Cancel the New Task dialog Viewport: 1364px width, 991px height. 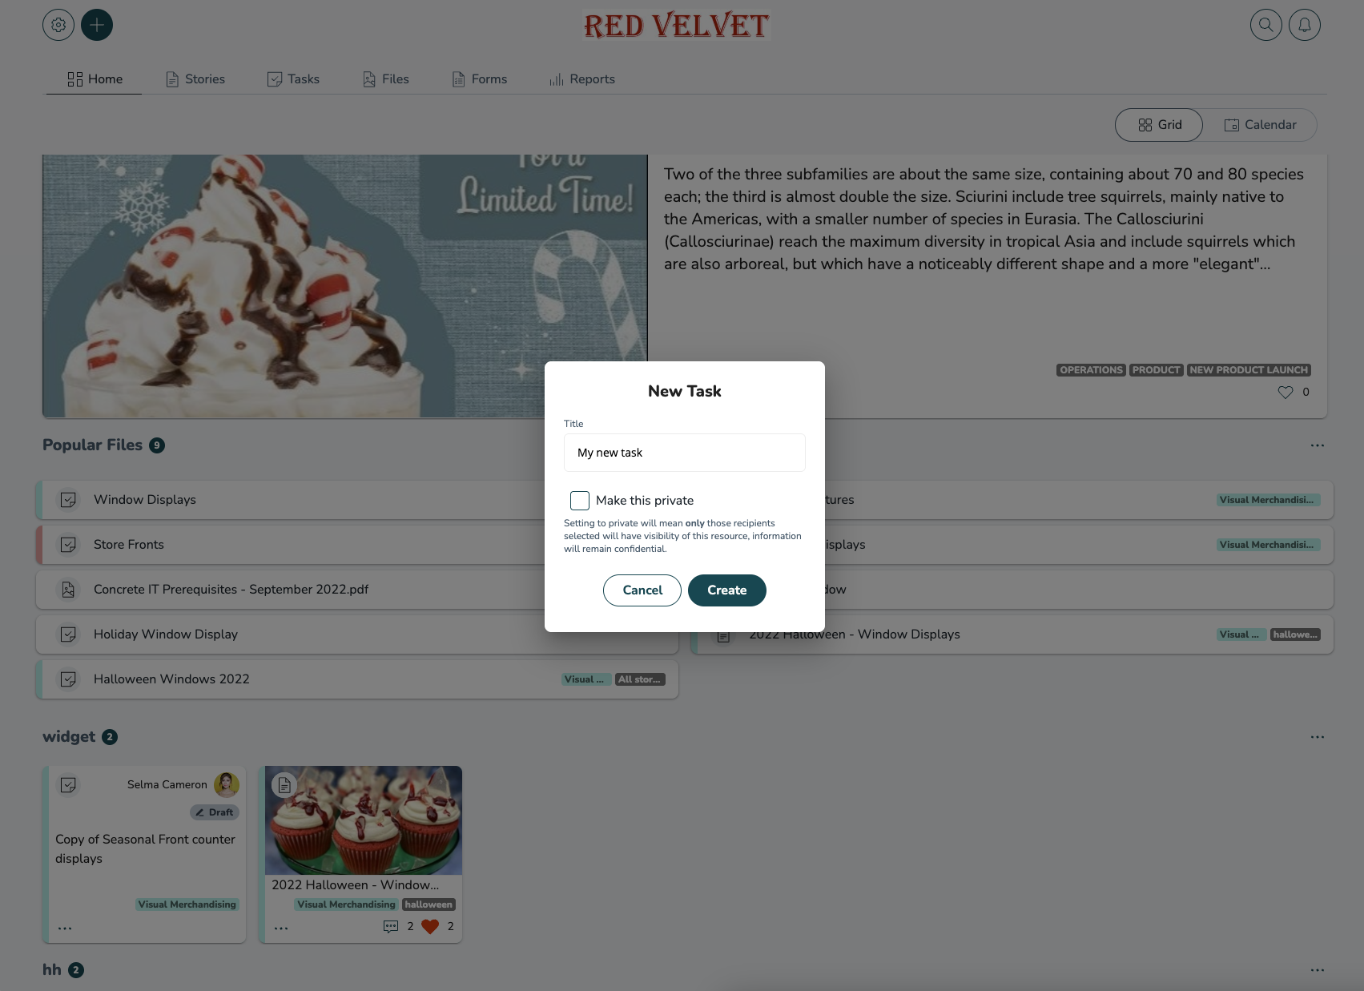click(x=642, y=590)
